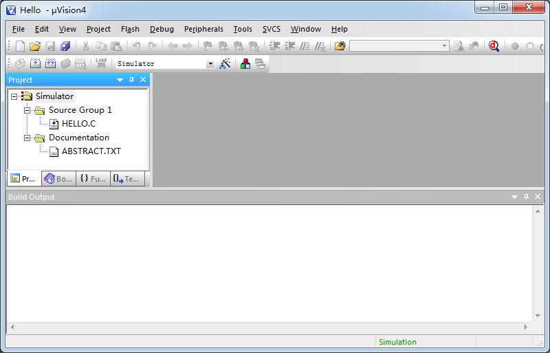Navigate backwards with left arrow icon
The width and height of the screenshot is (550, 353).
(x=173, y=46)
